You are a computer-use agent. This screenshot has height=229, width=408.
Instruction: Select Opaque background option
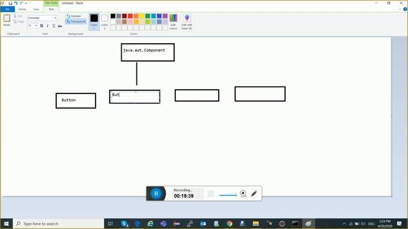pos(74,16)
